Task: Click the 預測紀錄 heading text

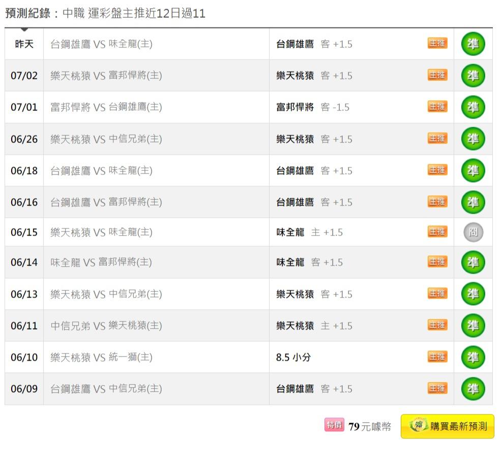Action: pyautogui.click(x=28, y=13)
